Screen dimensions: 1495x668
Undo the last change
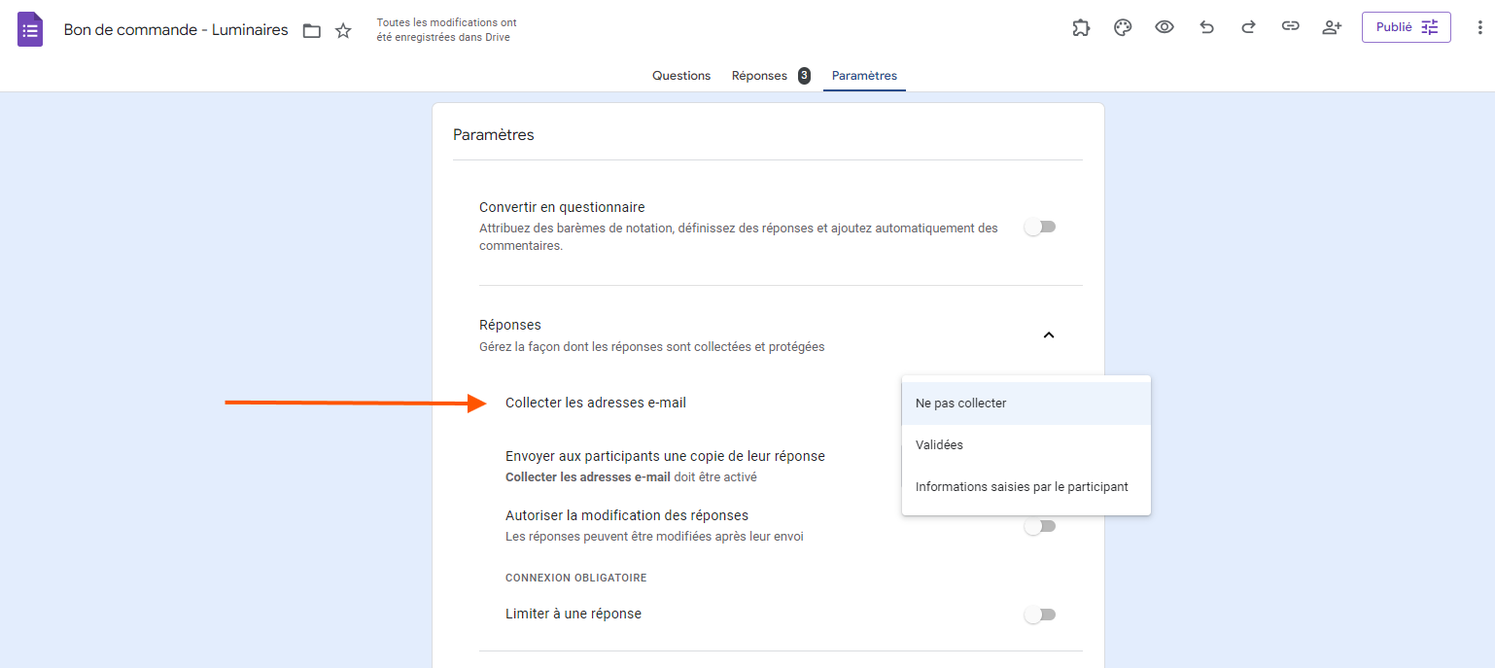tap(1206, 27)
